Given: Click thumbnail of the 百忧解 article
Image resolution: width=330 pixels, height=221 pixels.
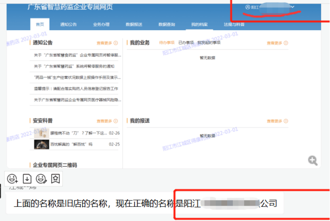Looking at the screenshot, I should point(42,144).
